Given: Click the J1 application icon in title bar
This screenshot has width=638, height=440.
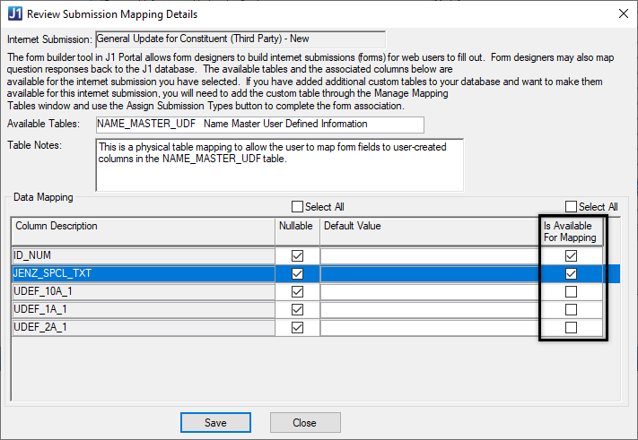Looking at the screenshot, I should (15, 13).
